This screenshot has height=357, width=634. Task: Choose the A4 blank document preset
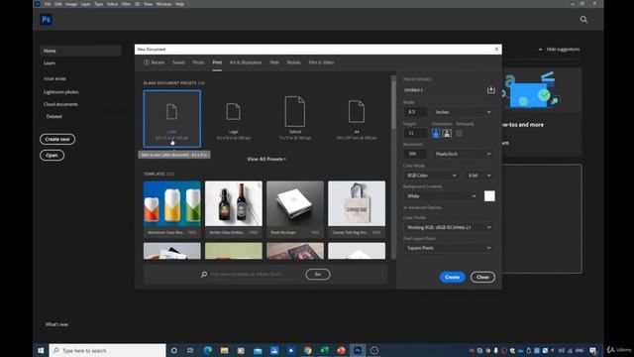pyautogui.click(x=357, y=119)
